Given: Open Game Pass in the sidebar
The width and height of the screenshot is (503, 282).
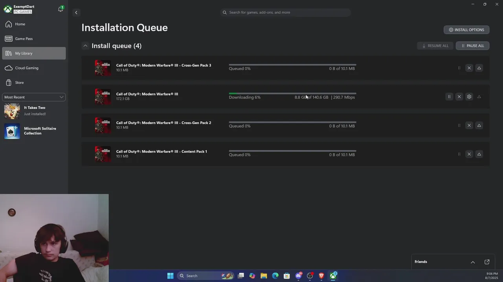Looking at the screenshot, I should pos(34,39).
